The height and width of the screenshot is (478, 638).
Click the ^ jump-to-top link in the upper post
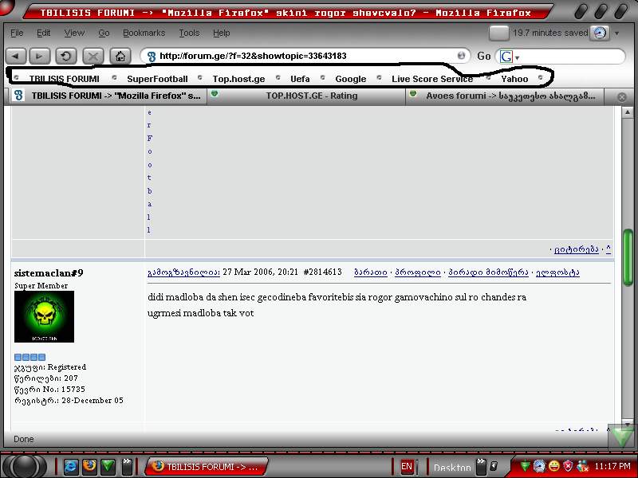click(x=608, y=249)
